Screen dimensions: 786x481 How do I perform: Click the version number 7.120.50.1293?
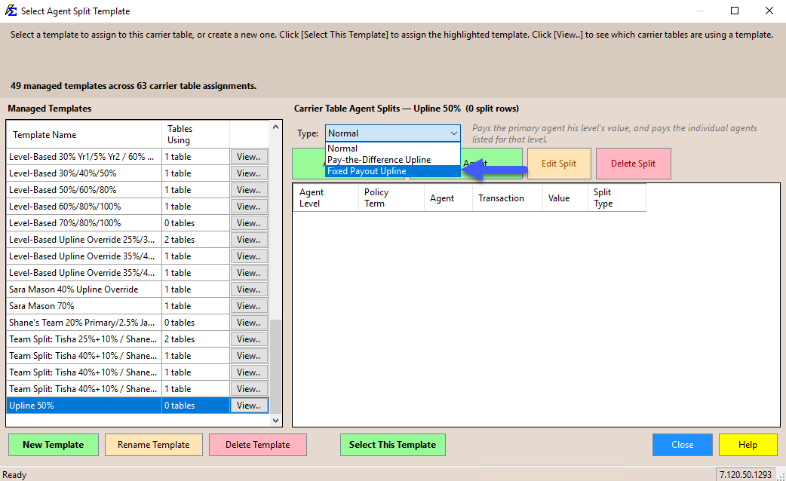[745, 474]
